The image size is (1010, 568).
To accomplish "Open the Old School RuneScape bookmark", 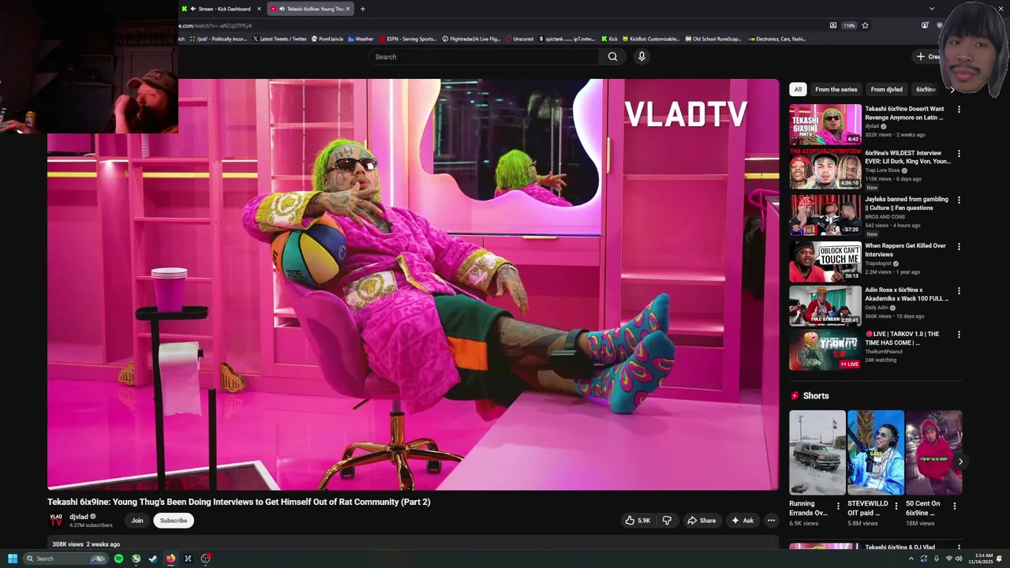I will [713, 39].
